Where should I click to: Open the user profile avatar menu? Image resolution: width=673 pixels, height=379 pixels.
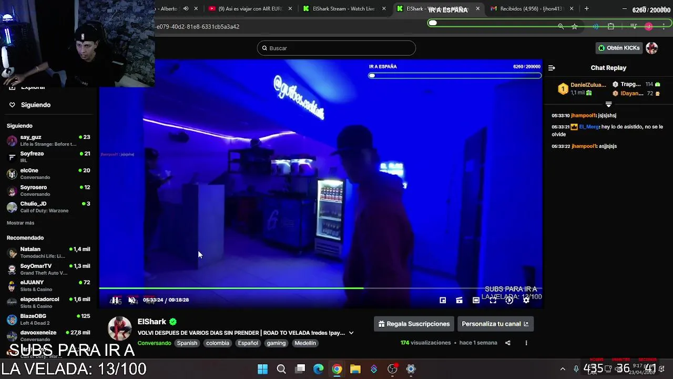[652, 48]
